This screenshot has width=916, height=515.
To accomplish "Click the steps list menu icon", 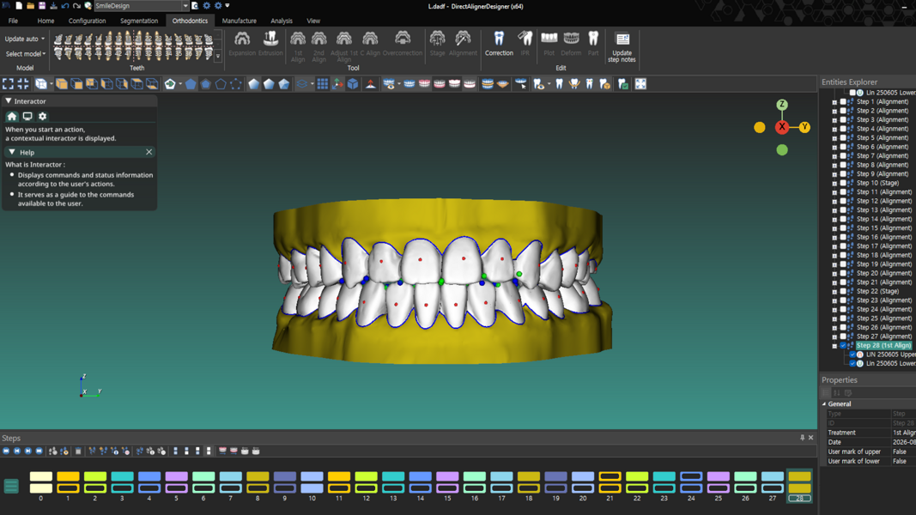I will tap(11, 486).
